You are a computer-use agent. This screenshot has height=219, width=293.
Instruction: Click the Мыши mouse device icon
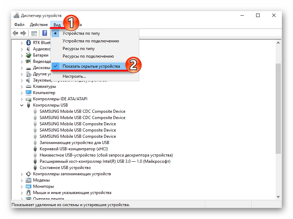[x=29, y=193]
